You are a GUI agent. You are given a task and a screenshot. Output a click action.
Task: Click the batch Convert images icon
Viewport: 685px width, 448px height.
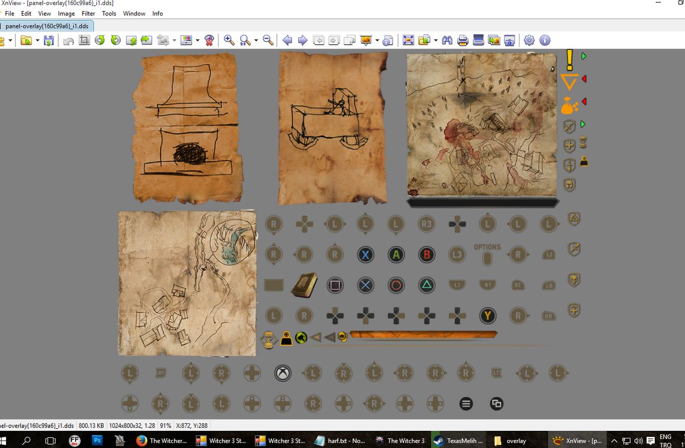[494, 40]
